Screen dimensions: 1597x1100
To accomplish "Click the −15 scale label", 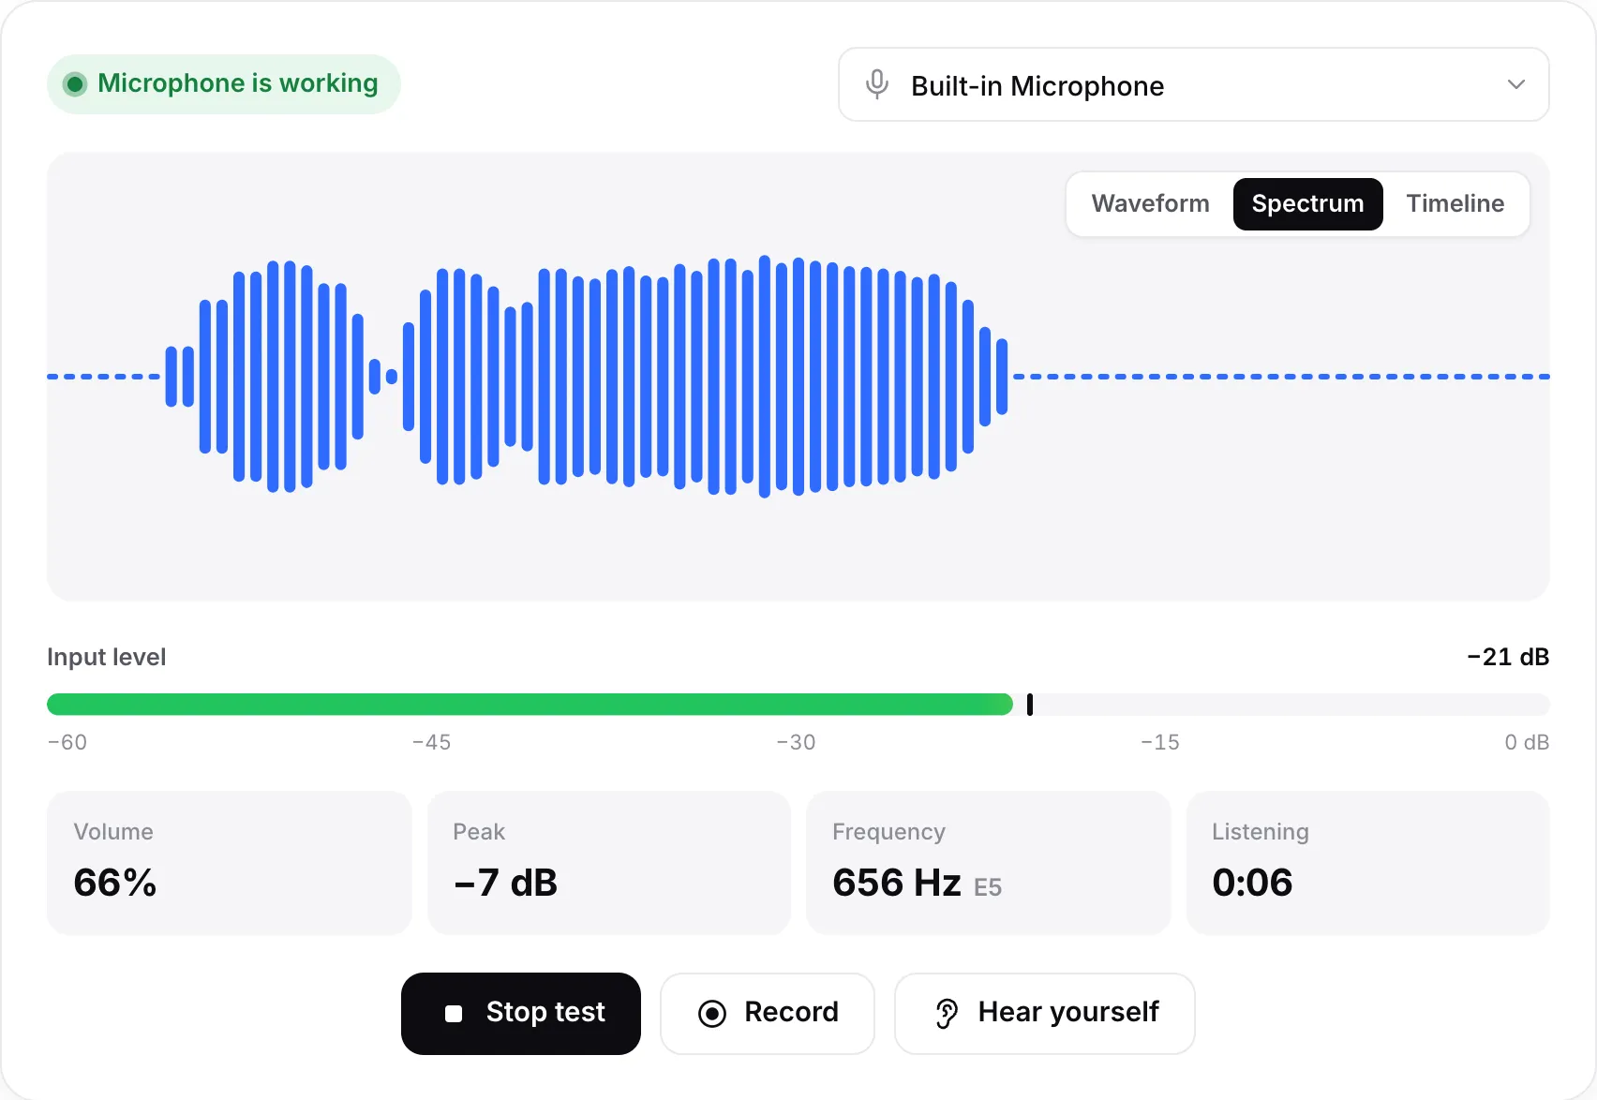I will pos(1160,742).
